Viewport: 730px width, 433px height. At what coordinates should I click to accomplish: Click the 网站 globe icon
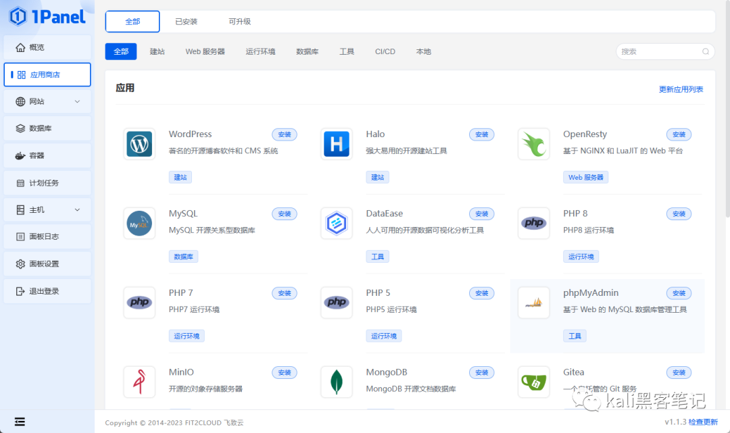click(20, 101)
